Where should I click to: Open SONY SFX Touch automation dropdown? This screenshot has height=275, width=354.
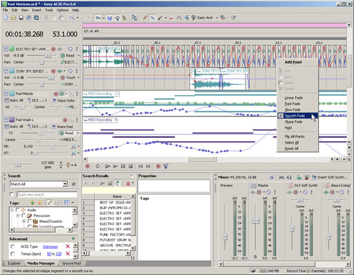[x=78, y=78]
